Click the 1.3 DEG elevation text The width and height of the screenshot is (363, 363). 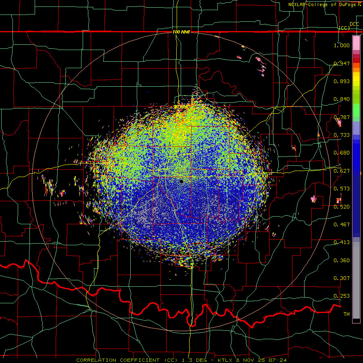[x=194, y=360]
